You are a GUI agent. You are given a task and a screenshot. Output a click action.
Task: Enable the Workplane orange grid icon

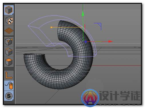tap(9, 31)
